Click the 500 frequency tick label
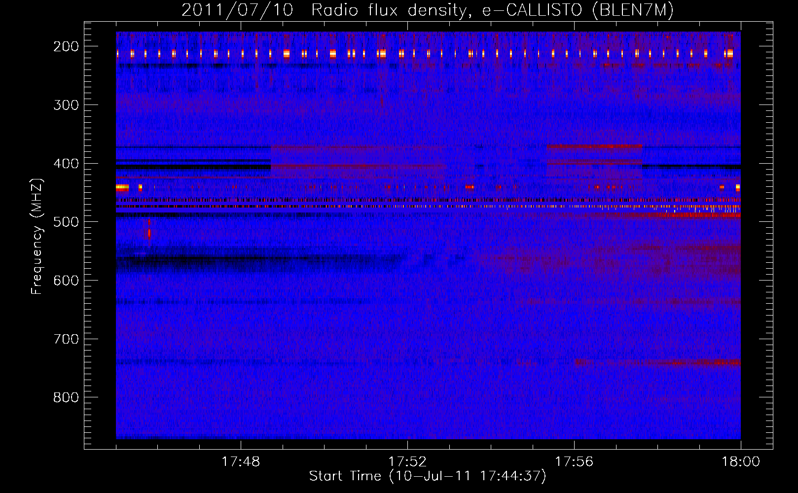This screenshot has height=493, width=798. (66, 222)
